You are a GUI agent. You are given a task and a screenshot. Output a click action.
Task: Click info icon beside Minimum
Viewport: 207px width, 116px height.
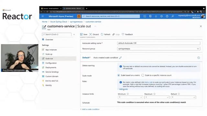coord(128,94)
